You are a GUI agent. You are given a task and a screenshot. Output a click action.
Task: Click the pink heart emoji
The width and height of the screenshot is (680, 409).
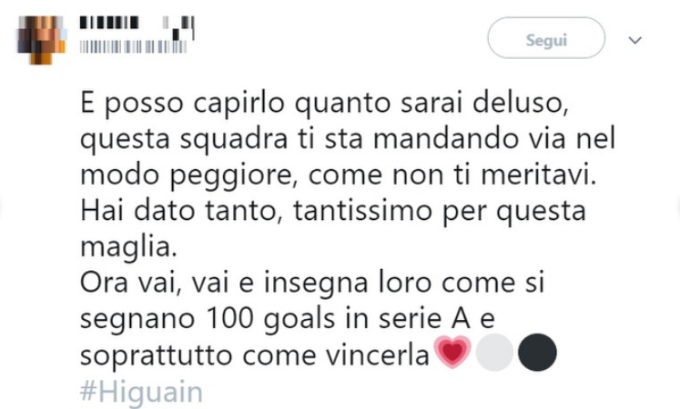click(x=454, y=354)
